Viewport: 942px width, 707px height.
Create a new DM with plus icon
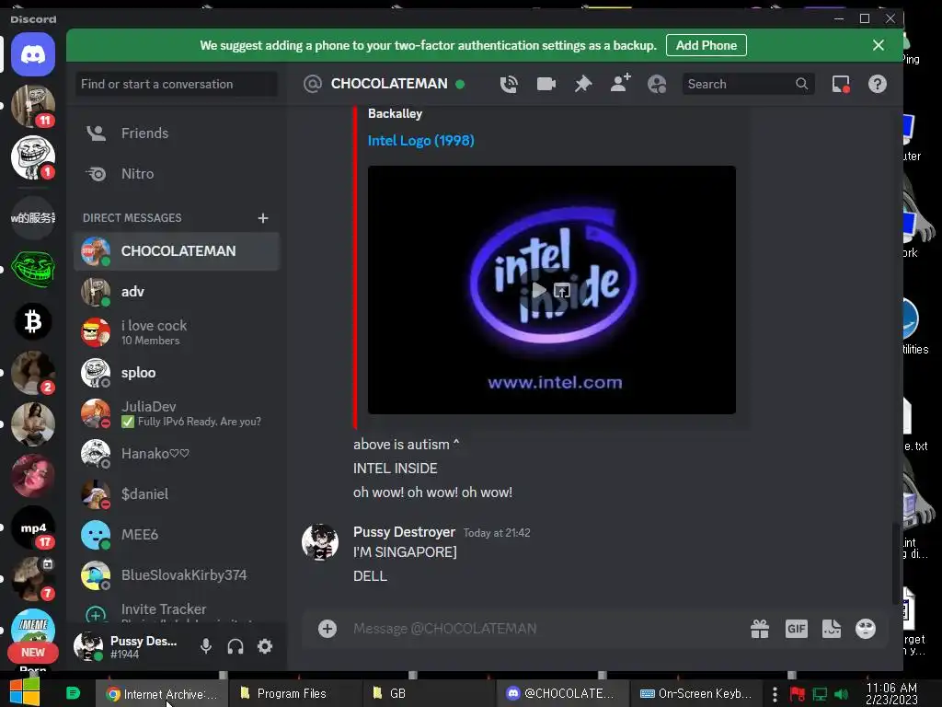(263, 218)
